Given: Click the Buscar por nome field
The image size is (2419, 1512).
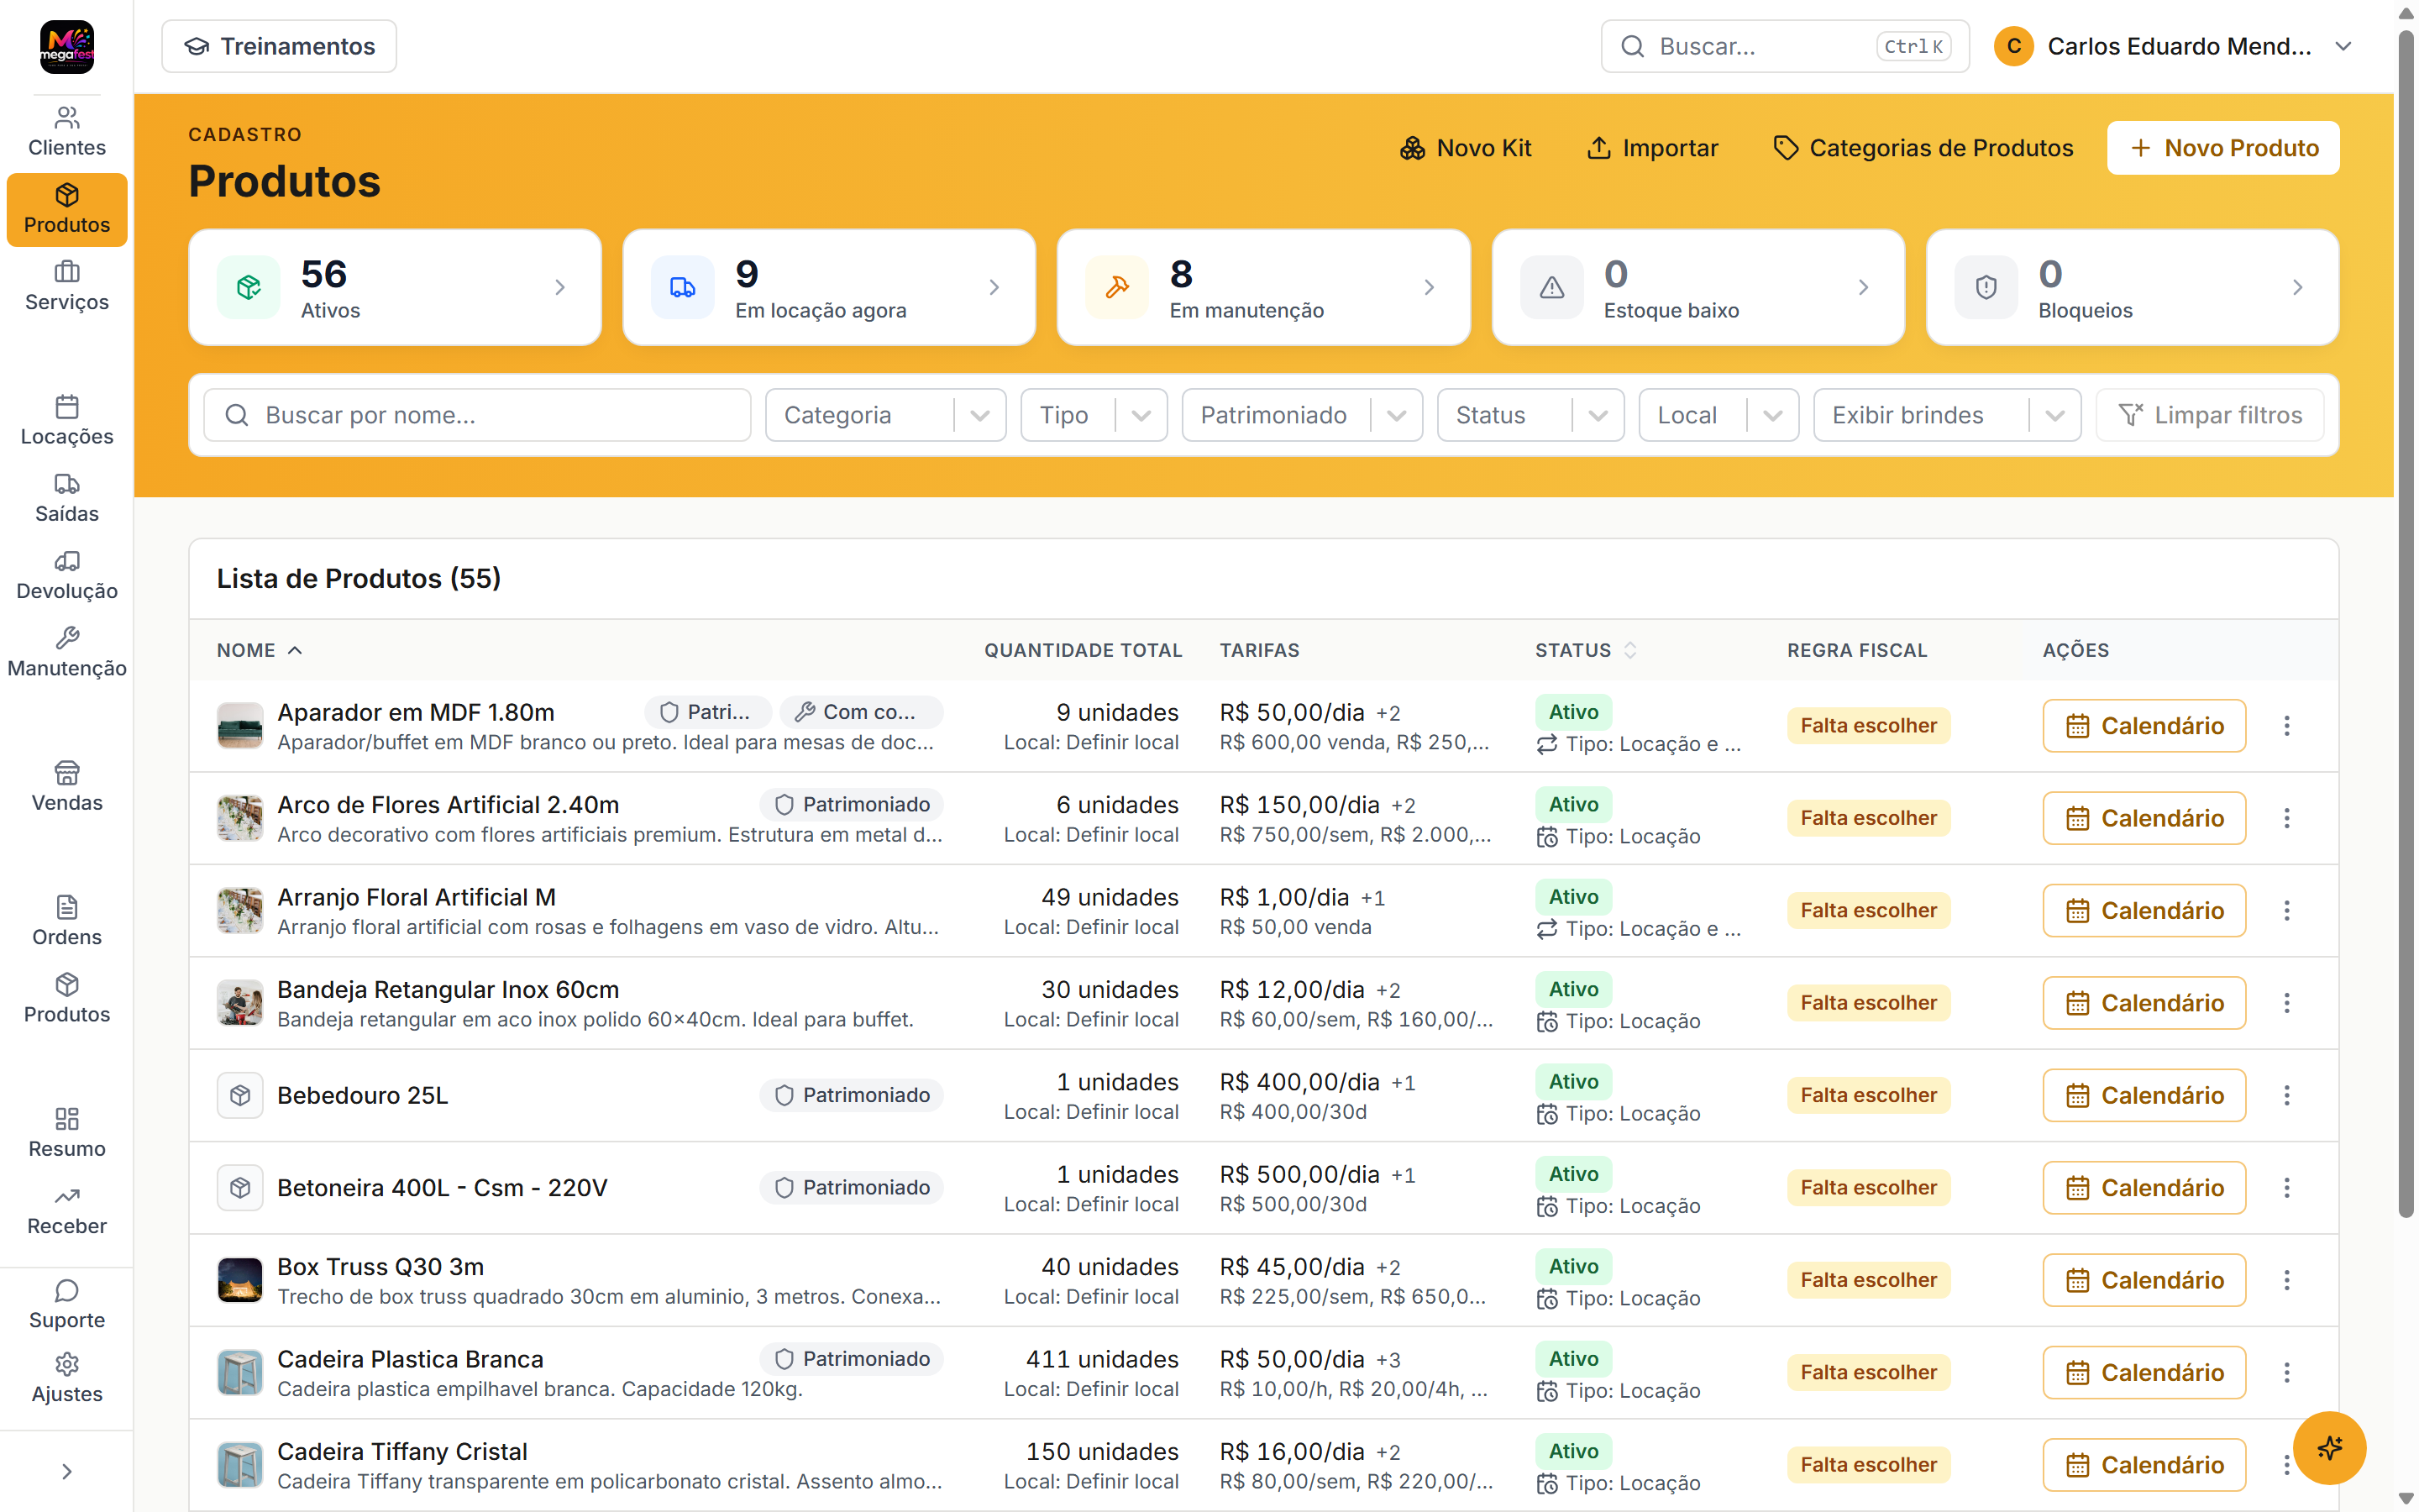Looking at the screenshot, I should click(477, 415).
